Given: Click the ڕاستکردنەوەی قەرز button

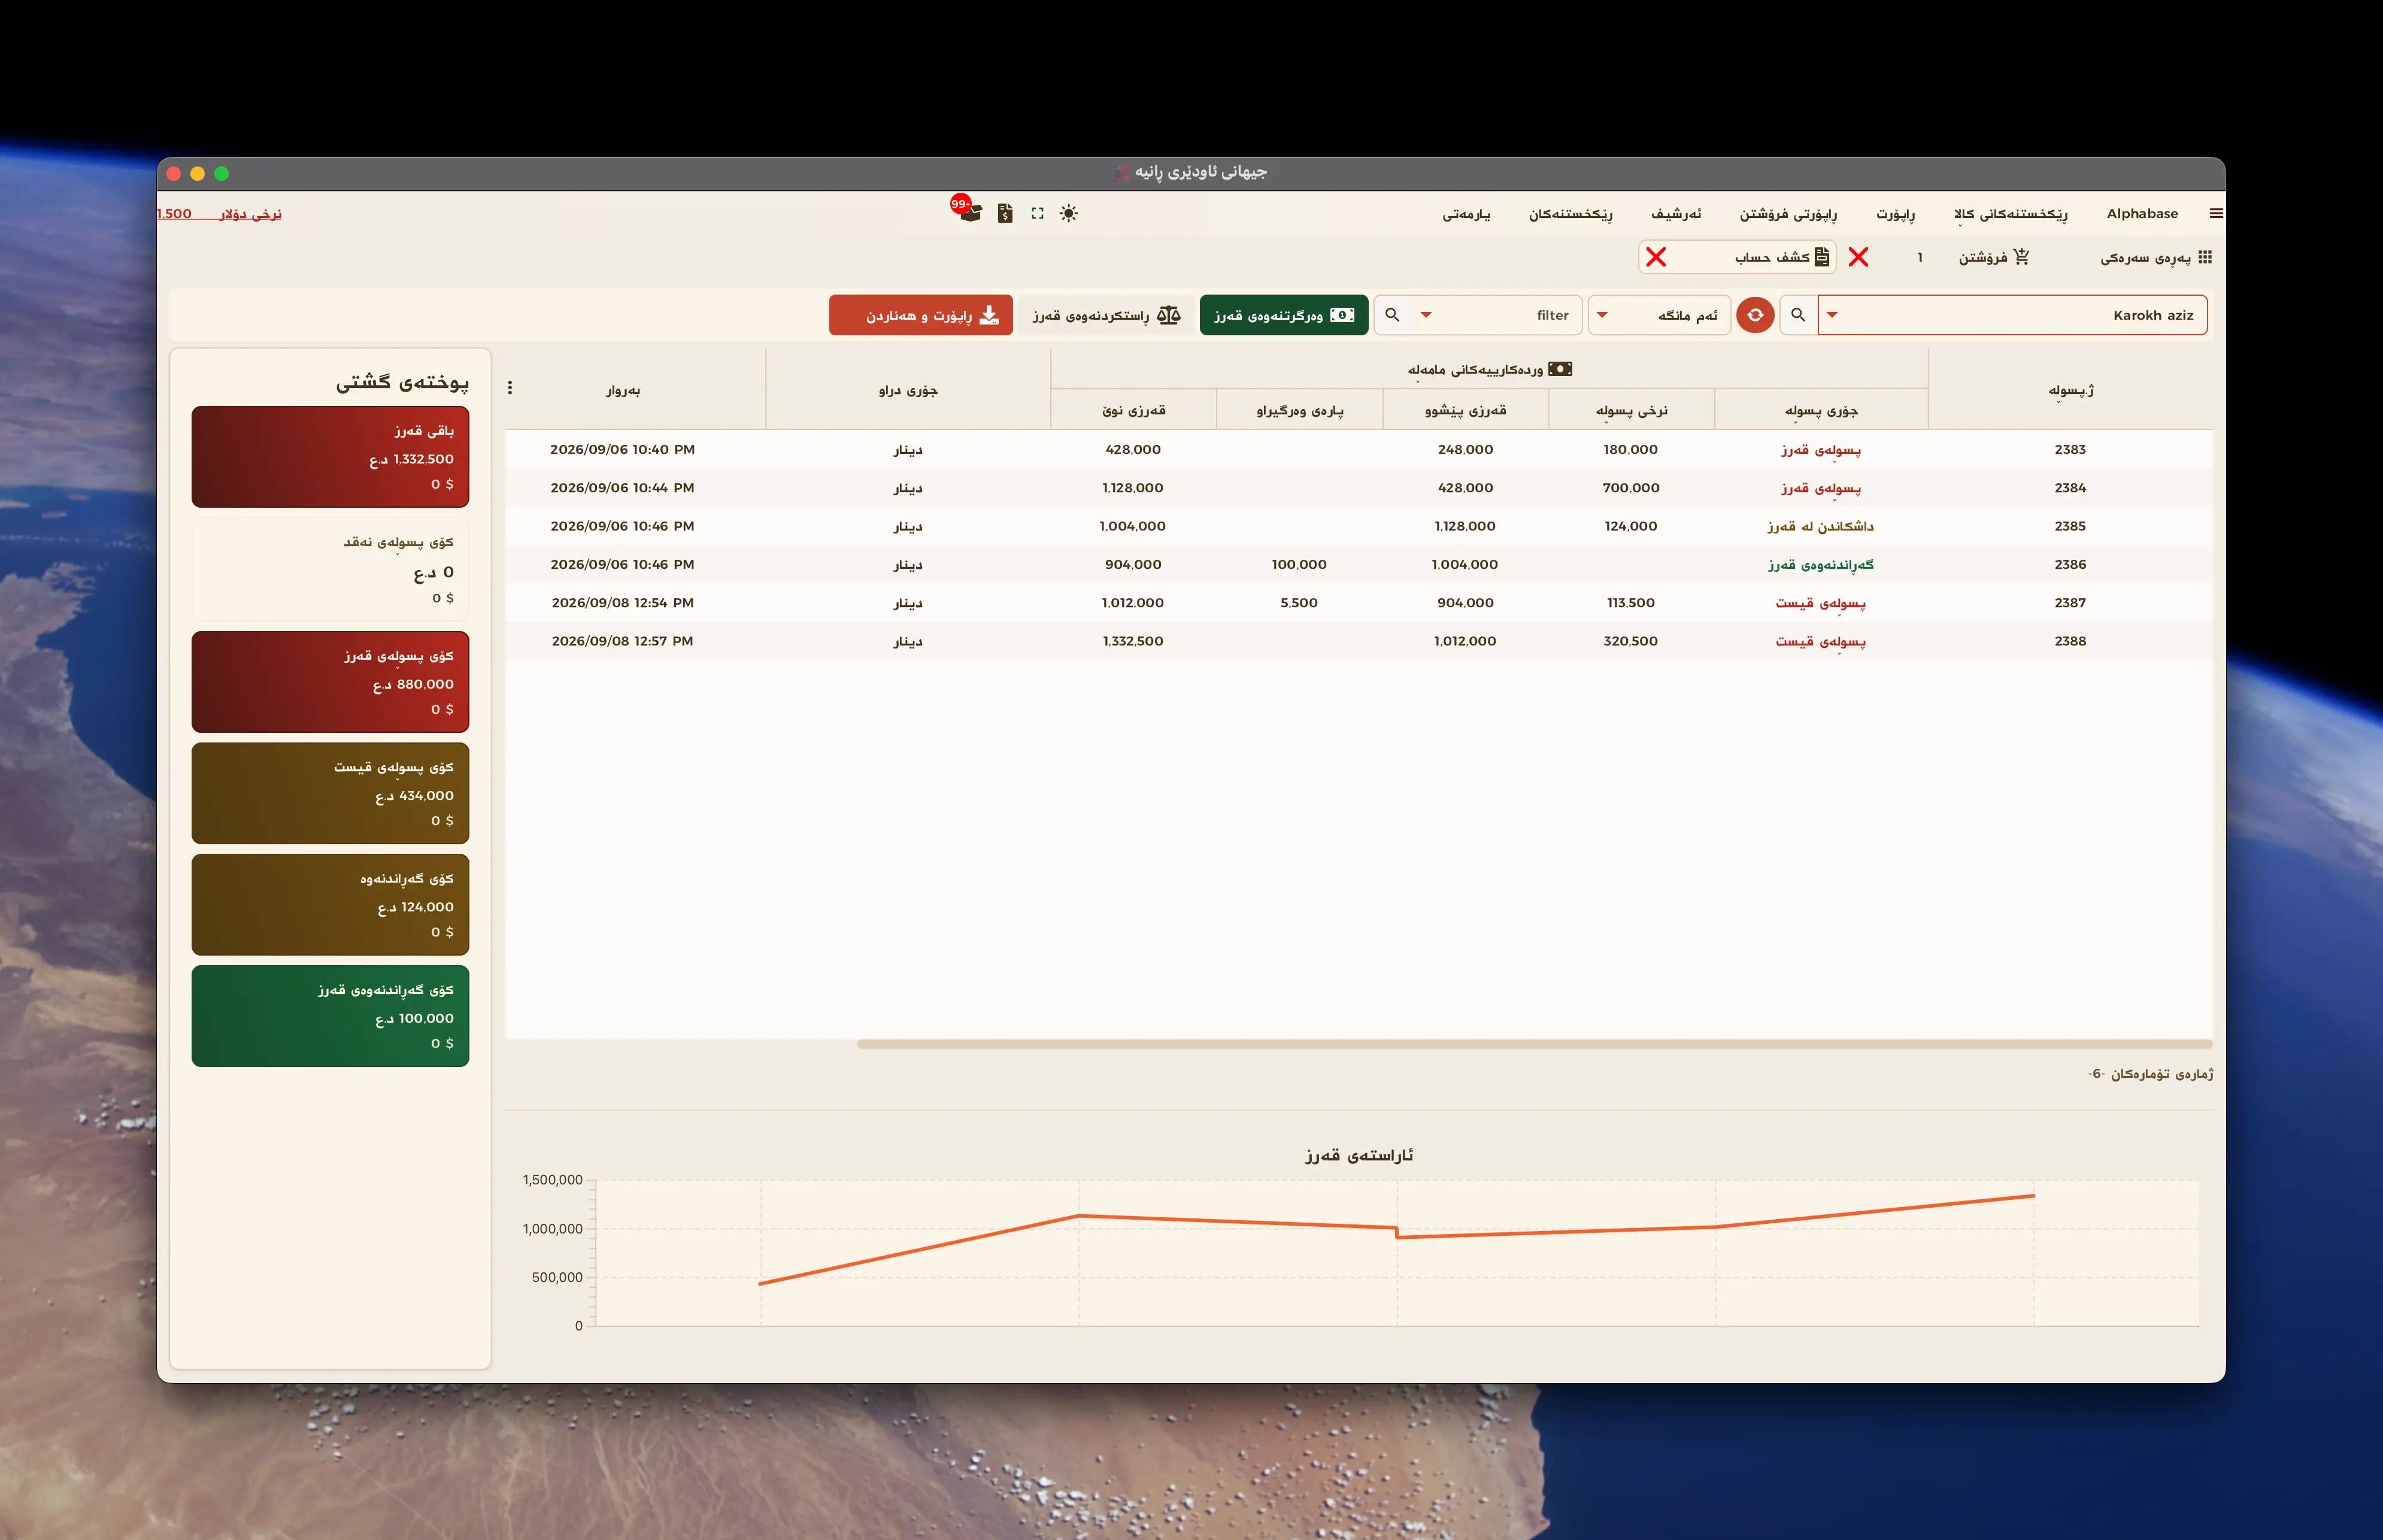Looking at the screenshot, I should pyautogui.click(x=1107, y=315).
